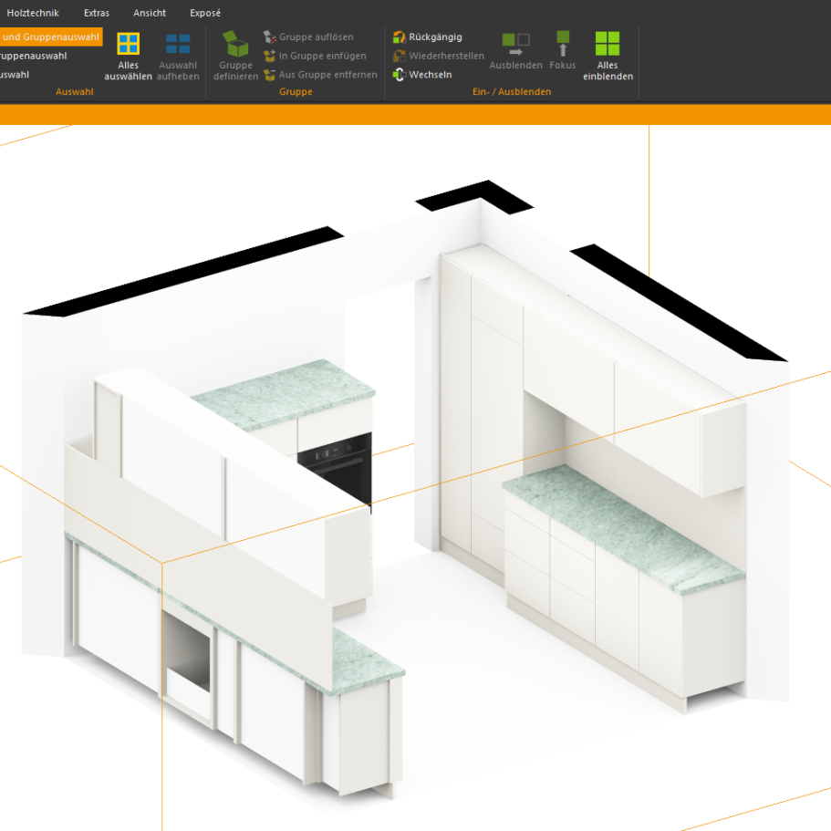The width and height of the screenshot is (831, 831).
Task: Click the Auswahl aufheben icon
Action: (x=178, y=45)
